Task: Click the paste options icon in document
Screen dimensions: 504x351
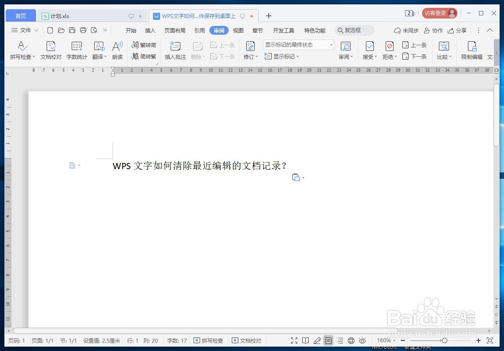Action: click(x=296, y=177)
